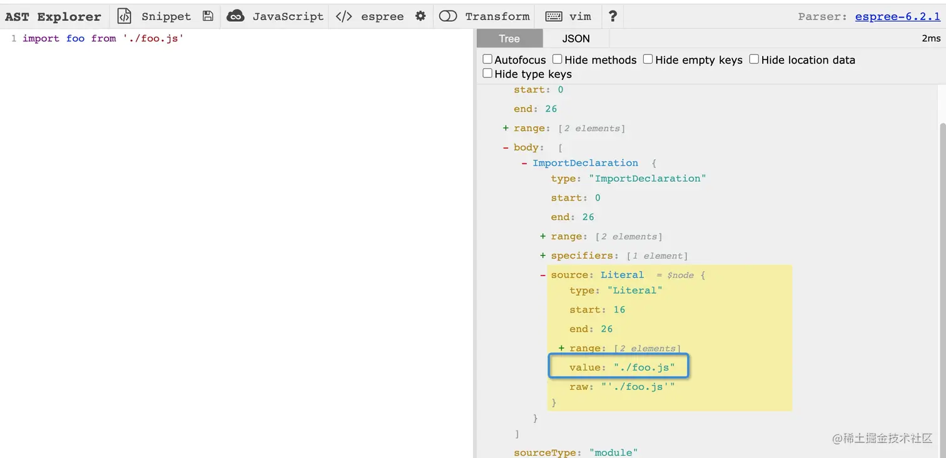Expand the range inside source Literal
The height and width of the screenshot is (458, 946).
(x=561, y=348)
